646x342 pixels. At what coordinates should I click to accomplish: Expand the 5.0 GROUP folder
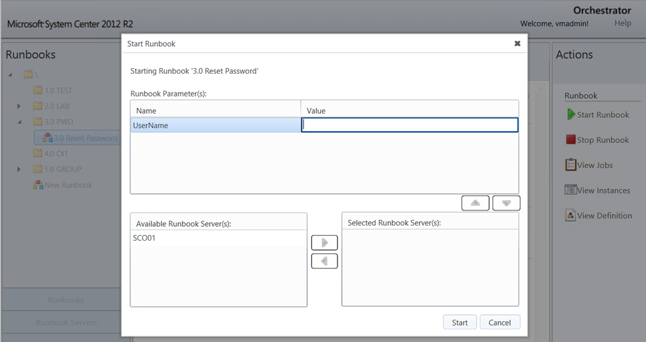20,169
